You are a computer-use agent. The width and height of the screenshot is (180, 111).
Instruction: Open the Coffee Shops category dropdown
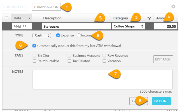[129, 26]
